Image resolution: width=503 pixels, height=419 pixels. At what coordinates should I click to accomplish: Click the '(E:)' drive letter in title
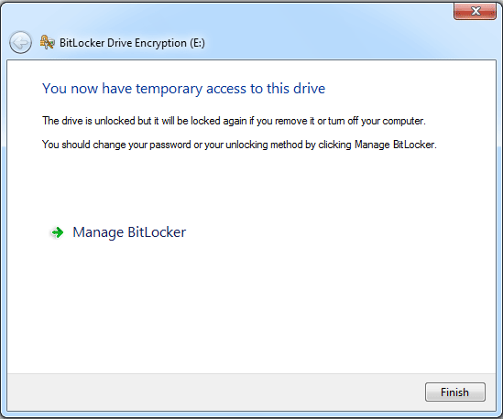tap(197, 43)
